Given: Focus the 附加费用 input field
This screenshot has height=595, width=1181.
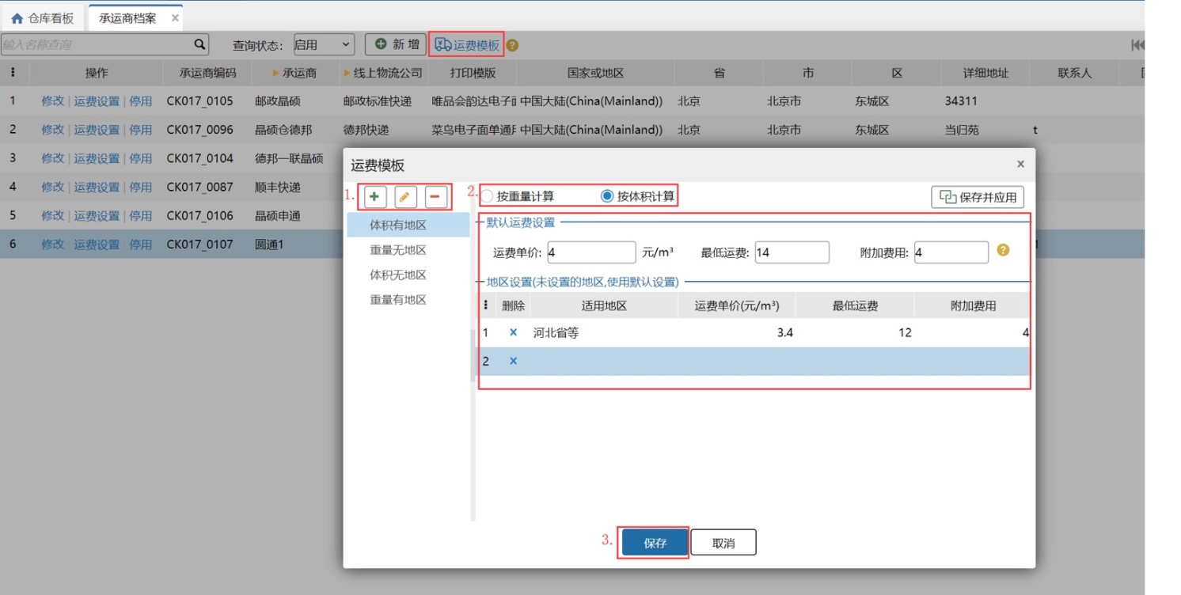Looking at the screenshot, I should pyautogui.click(x=951, y=252).
